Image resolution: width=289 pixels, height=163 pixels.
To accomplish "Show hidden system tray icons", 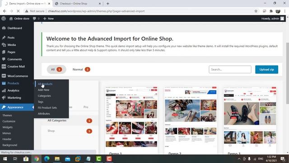I will pos(239,159).
